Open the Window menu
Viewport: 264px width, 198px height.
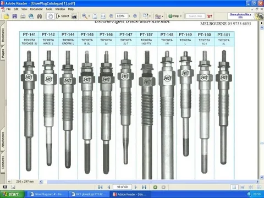click(60, 9)
